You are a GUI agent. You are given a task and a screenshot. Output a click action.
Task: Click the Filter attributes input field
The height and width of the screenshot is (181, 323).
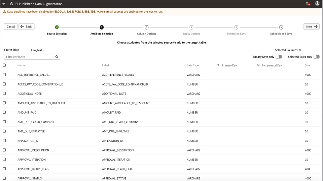pyautogui.click(x=32, y=57)
